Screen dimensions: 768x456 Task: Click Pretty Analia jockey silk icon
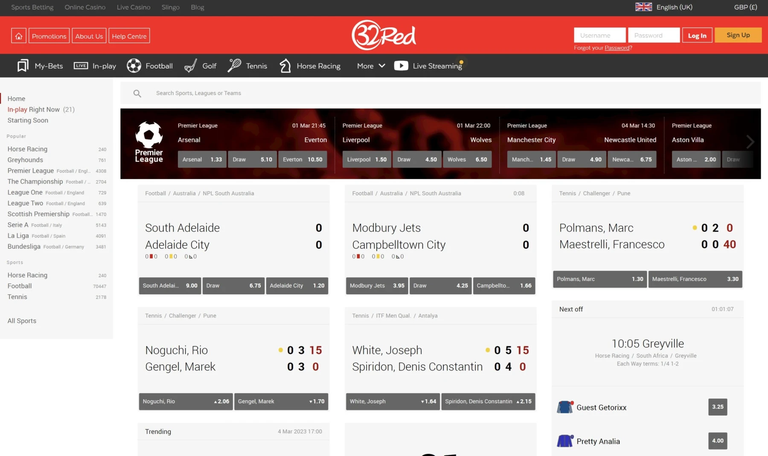pos(565,441)
